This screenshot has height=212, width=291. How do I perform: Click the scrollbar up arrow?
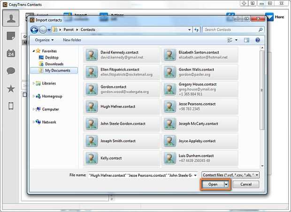click(262, 48)
